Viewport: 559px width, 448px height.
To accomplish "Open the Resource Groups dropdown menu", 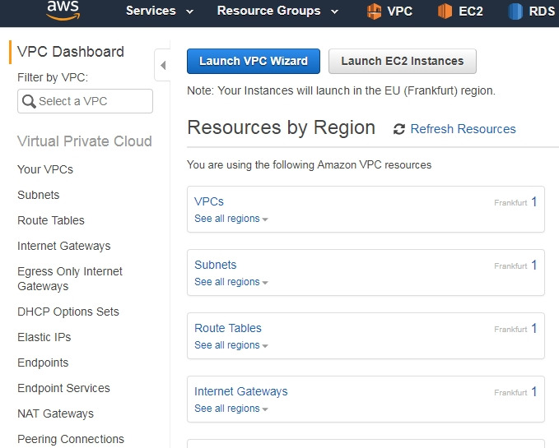I will pyautogui.click(x=277, y=11).
